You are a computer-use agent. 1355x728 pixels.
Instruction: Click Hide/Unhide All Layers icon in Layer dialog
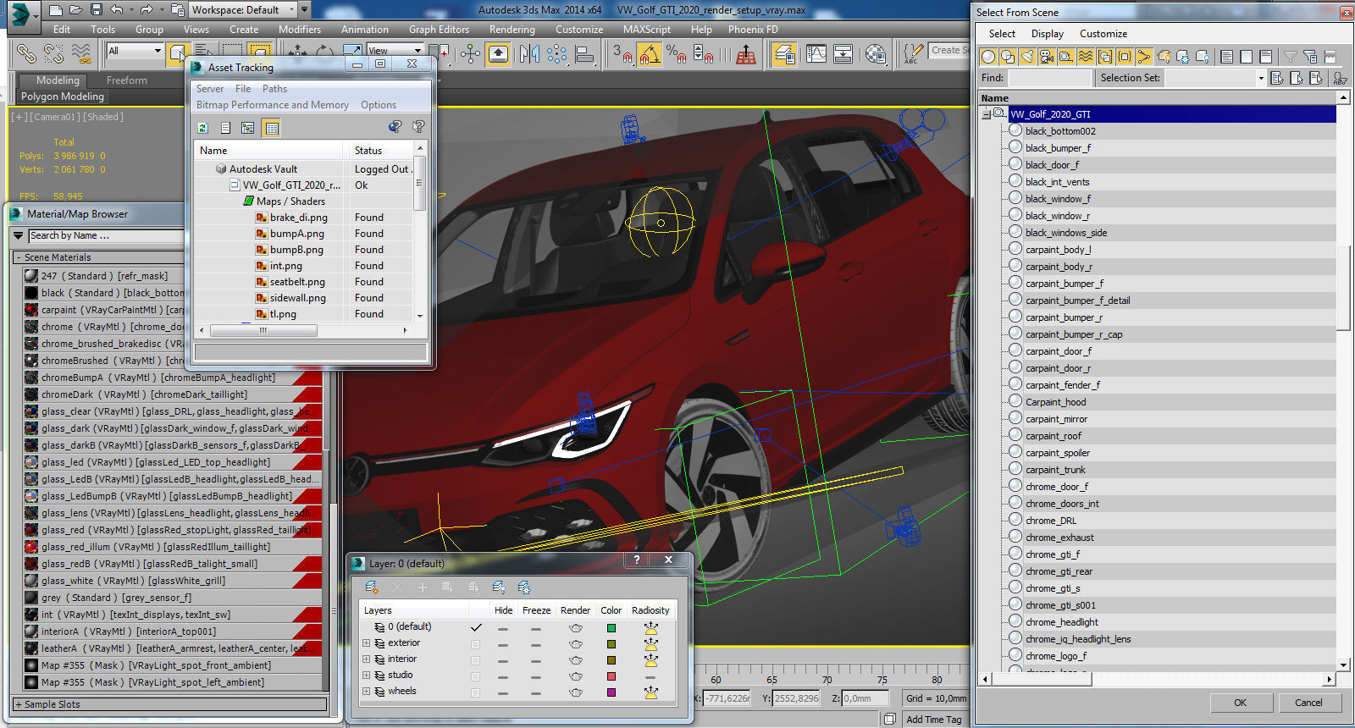(499, 587)
